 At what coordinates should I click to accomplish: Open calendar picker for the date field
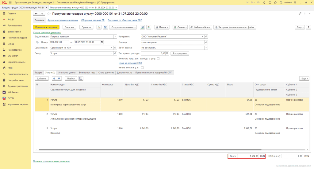102,42
